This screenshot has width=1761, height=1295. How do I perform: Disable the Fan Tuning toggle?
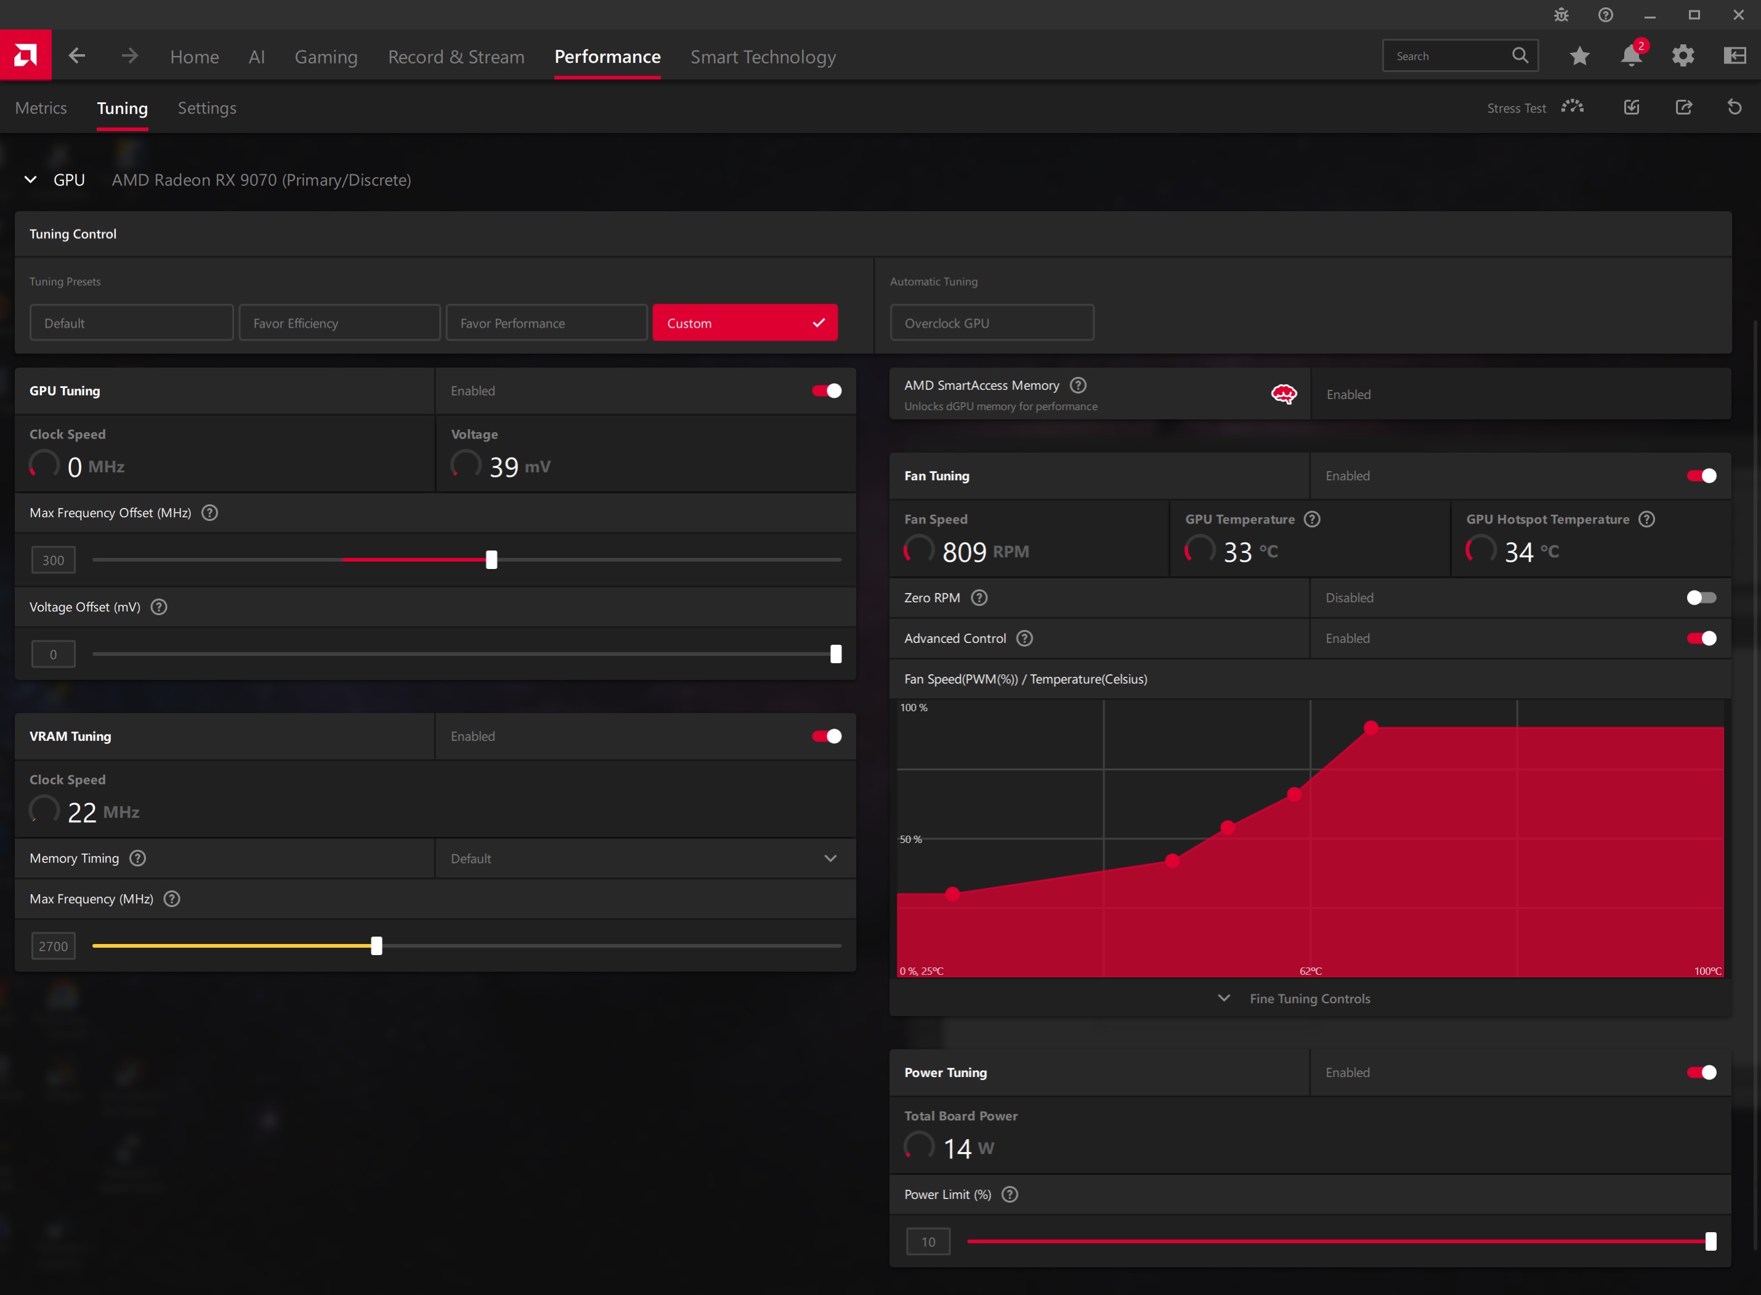point(1701,476)
